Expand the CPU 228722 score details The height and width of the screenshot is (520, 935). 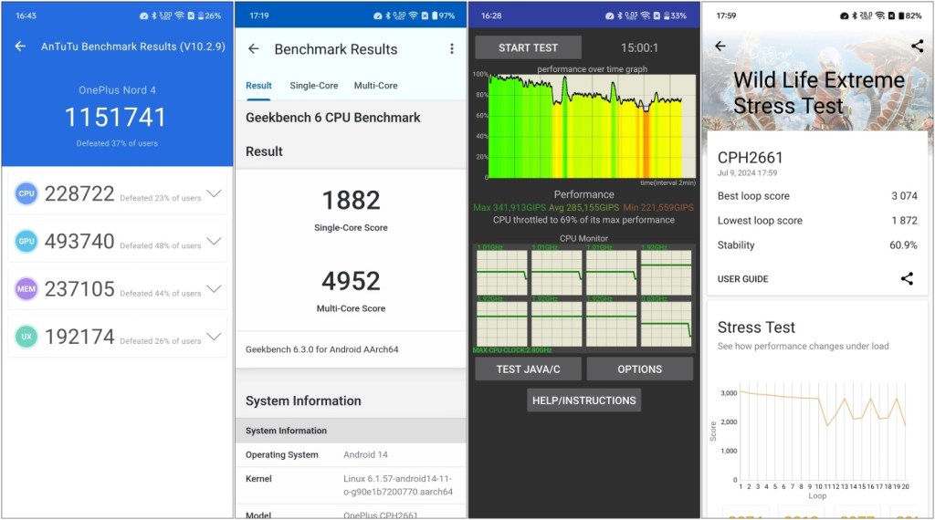tap(214, 193)
